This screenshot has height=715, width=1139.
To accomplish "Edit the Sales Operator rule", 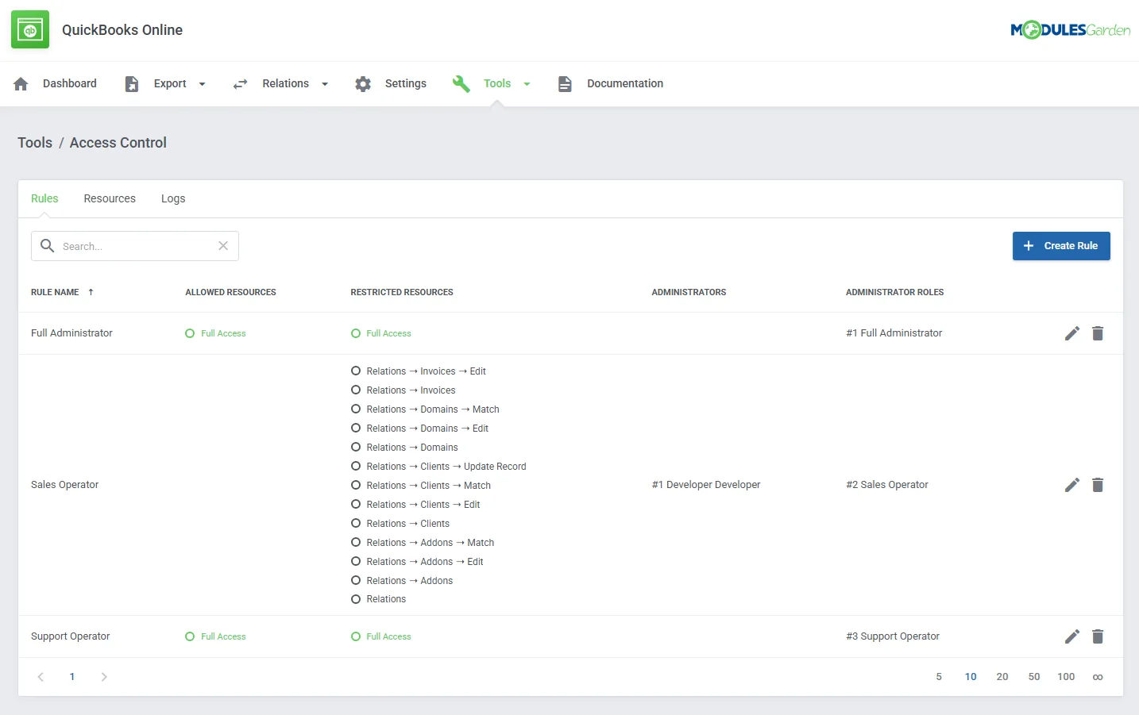I will [1072, 485].
